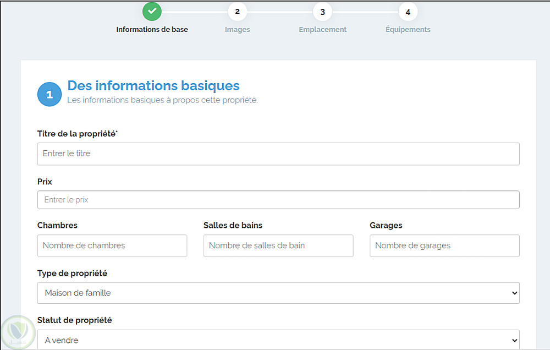Viewport: 550px width, 350px height.
Task: Expand the Type de propriété dropdown
Action: pos(278,293)
